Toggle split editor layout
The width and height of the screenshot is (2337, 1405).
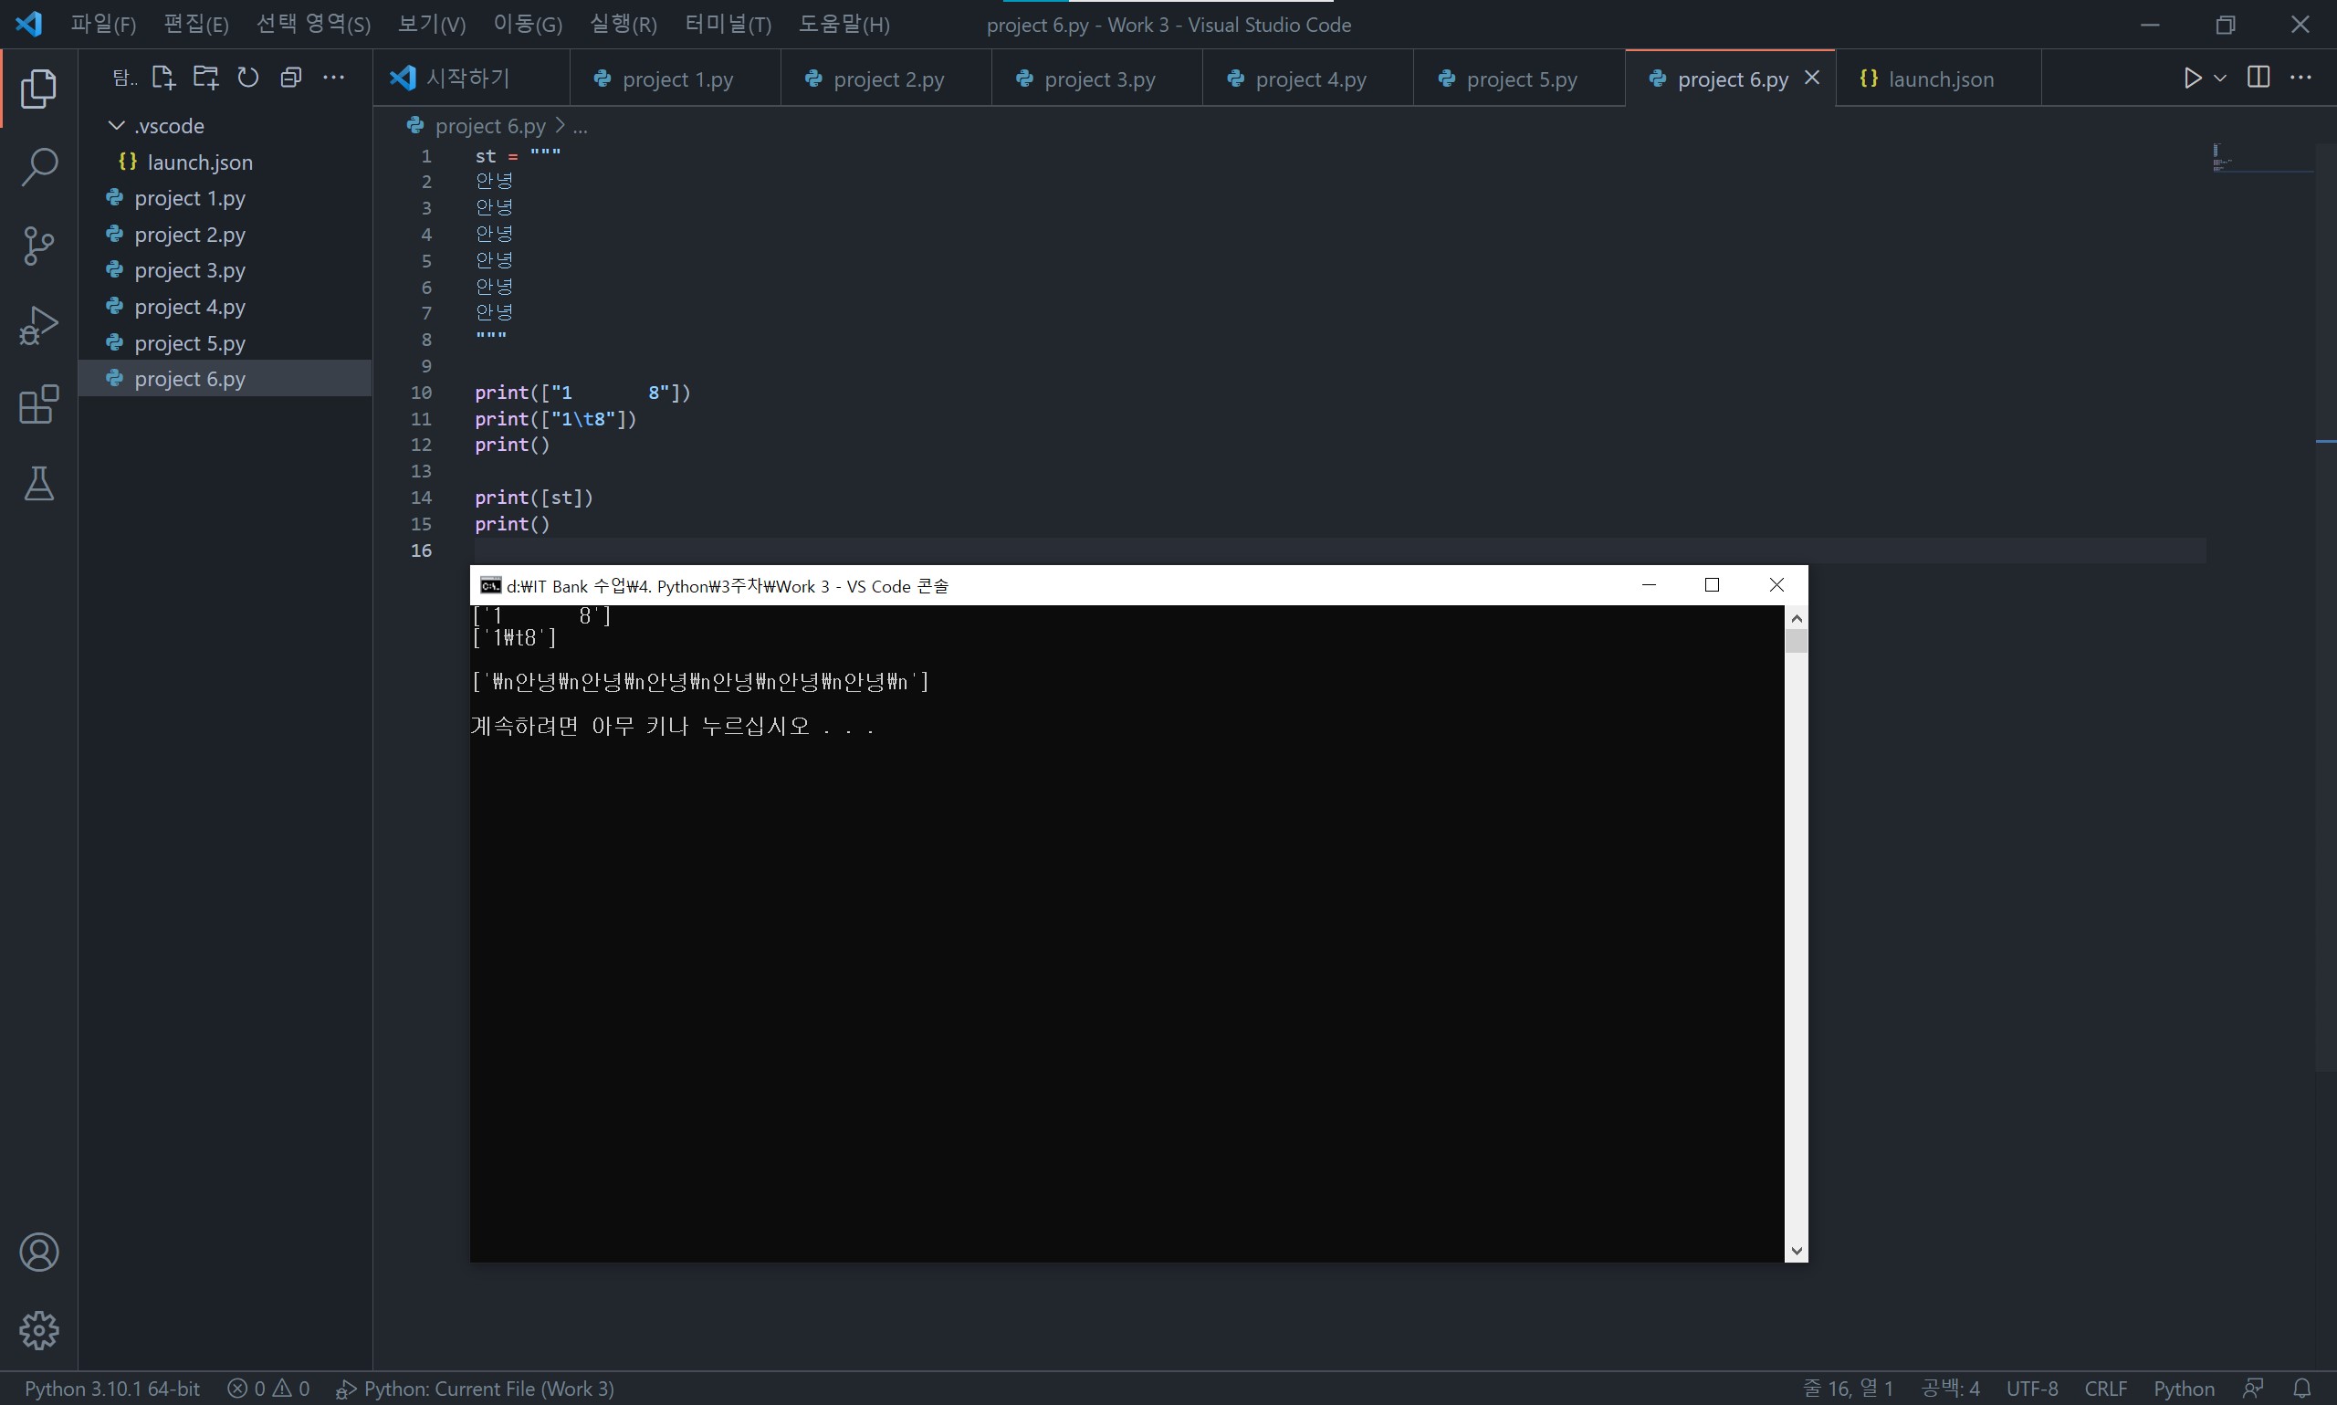[x=2258, y=78]
